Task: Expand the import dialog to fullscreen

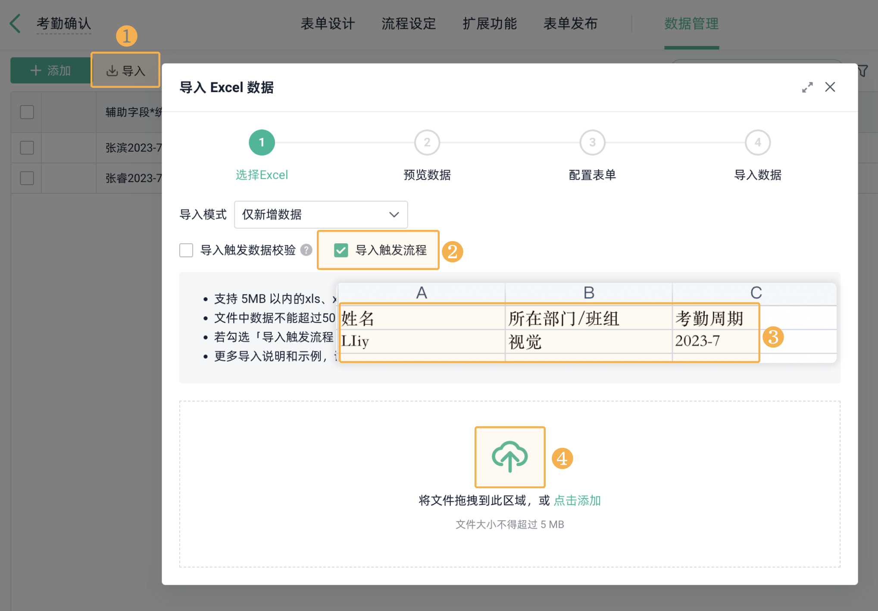Action: [807, 87]
